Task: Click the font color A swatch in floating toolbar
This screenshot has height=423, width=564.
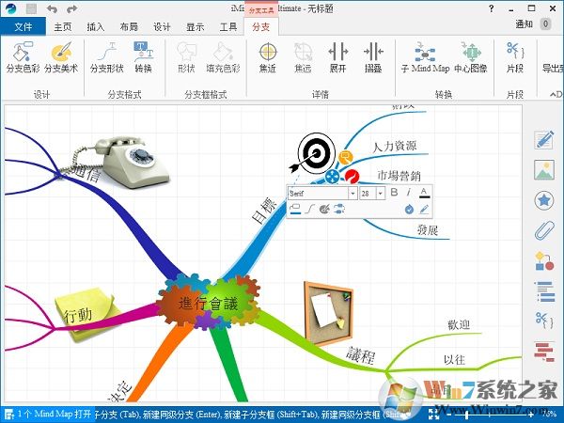Action: click(x=424, y=193)
